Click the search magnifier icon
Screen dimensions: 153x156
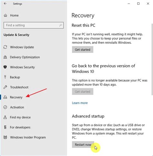[61, 25]
